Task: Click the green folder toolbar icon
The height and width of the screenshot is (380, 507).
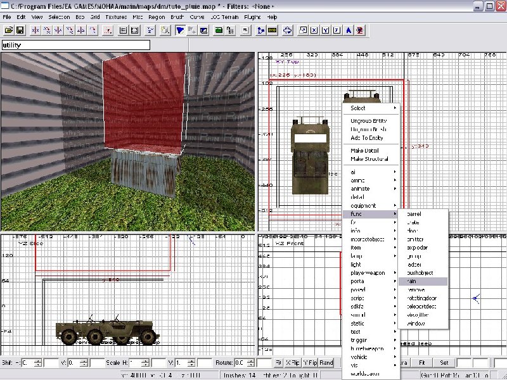Action: coord(219,30)
